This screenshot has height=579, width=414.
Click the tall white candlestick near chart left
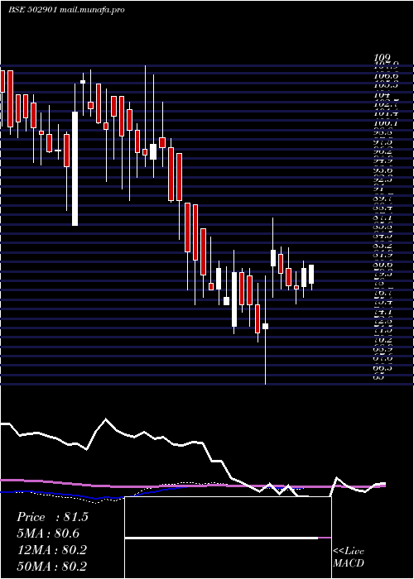coord(75,169)
